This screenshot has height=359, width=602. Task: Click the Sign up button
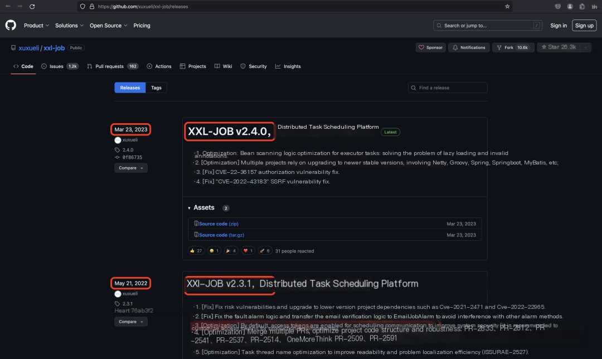point(584,25)
